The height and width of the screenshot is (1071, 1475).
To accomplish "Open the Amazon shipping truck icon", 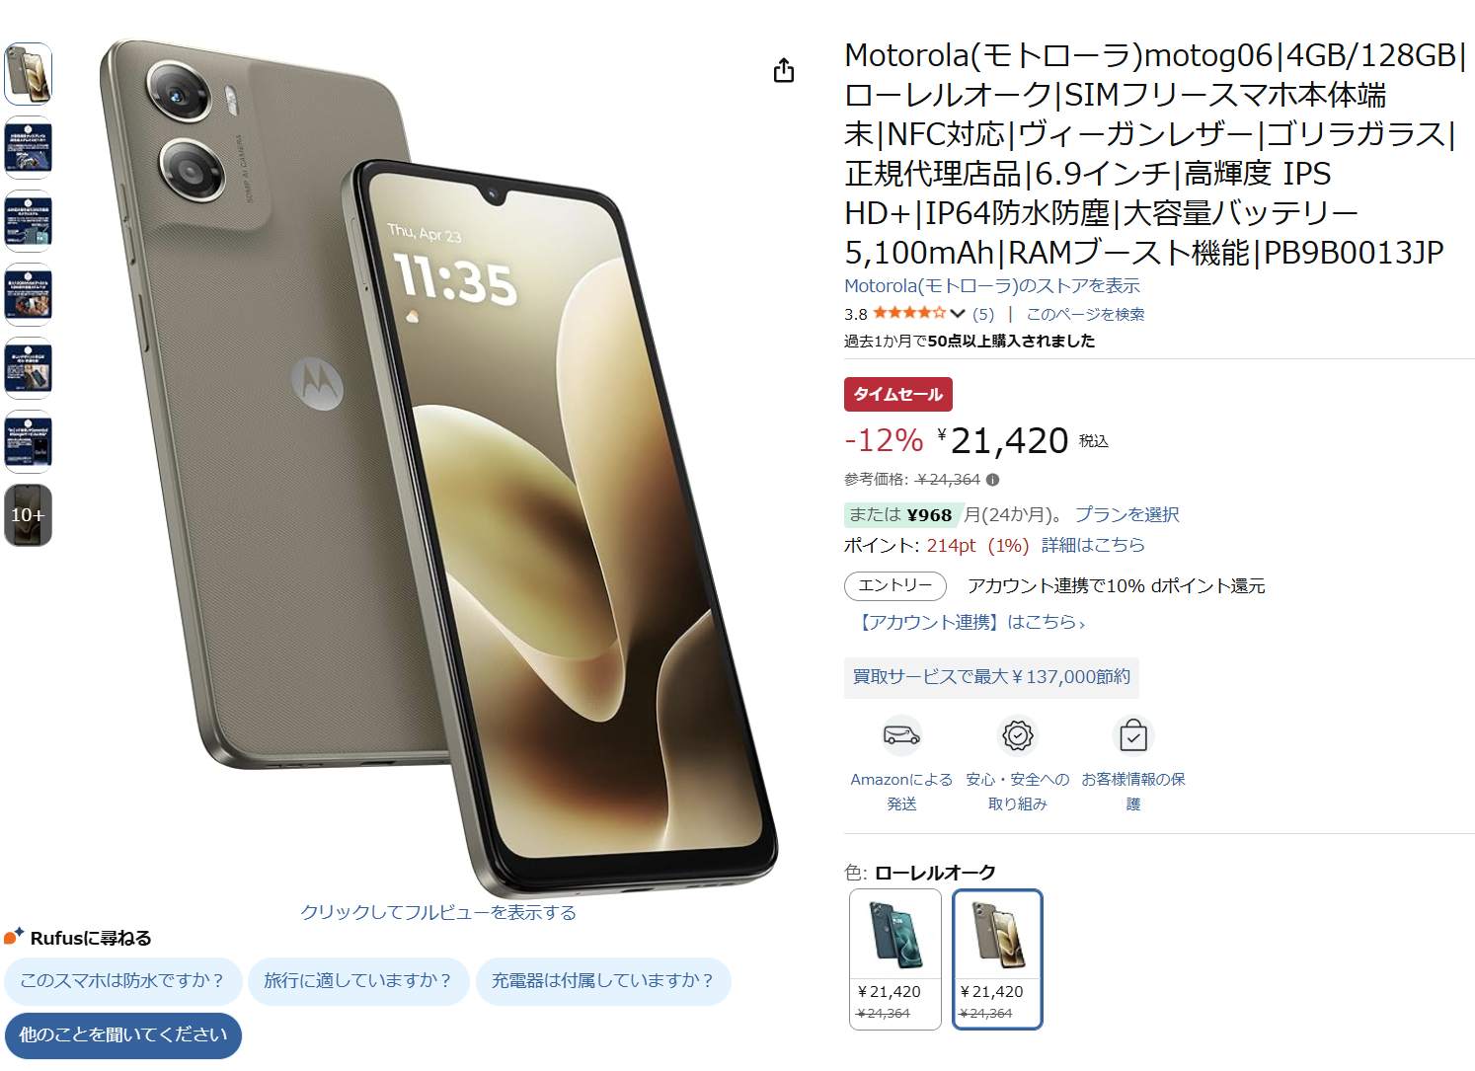I will click(x=901, y=735).
